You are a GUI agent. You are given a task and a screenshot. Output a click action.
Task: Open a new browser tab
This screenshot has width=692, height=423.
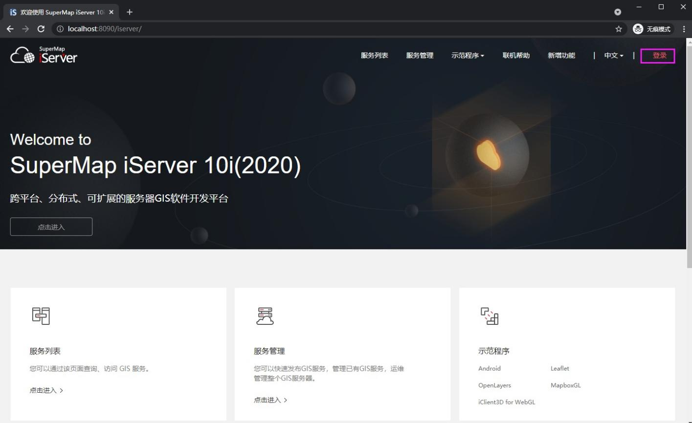point(130,12)
